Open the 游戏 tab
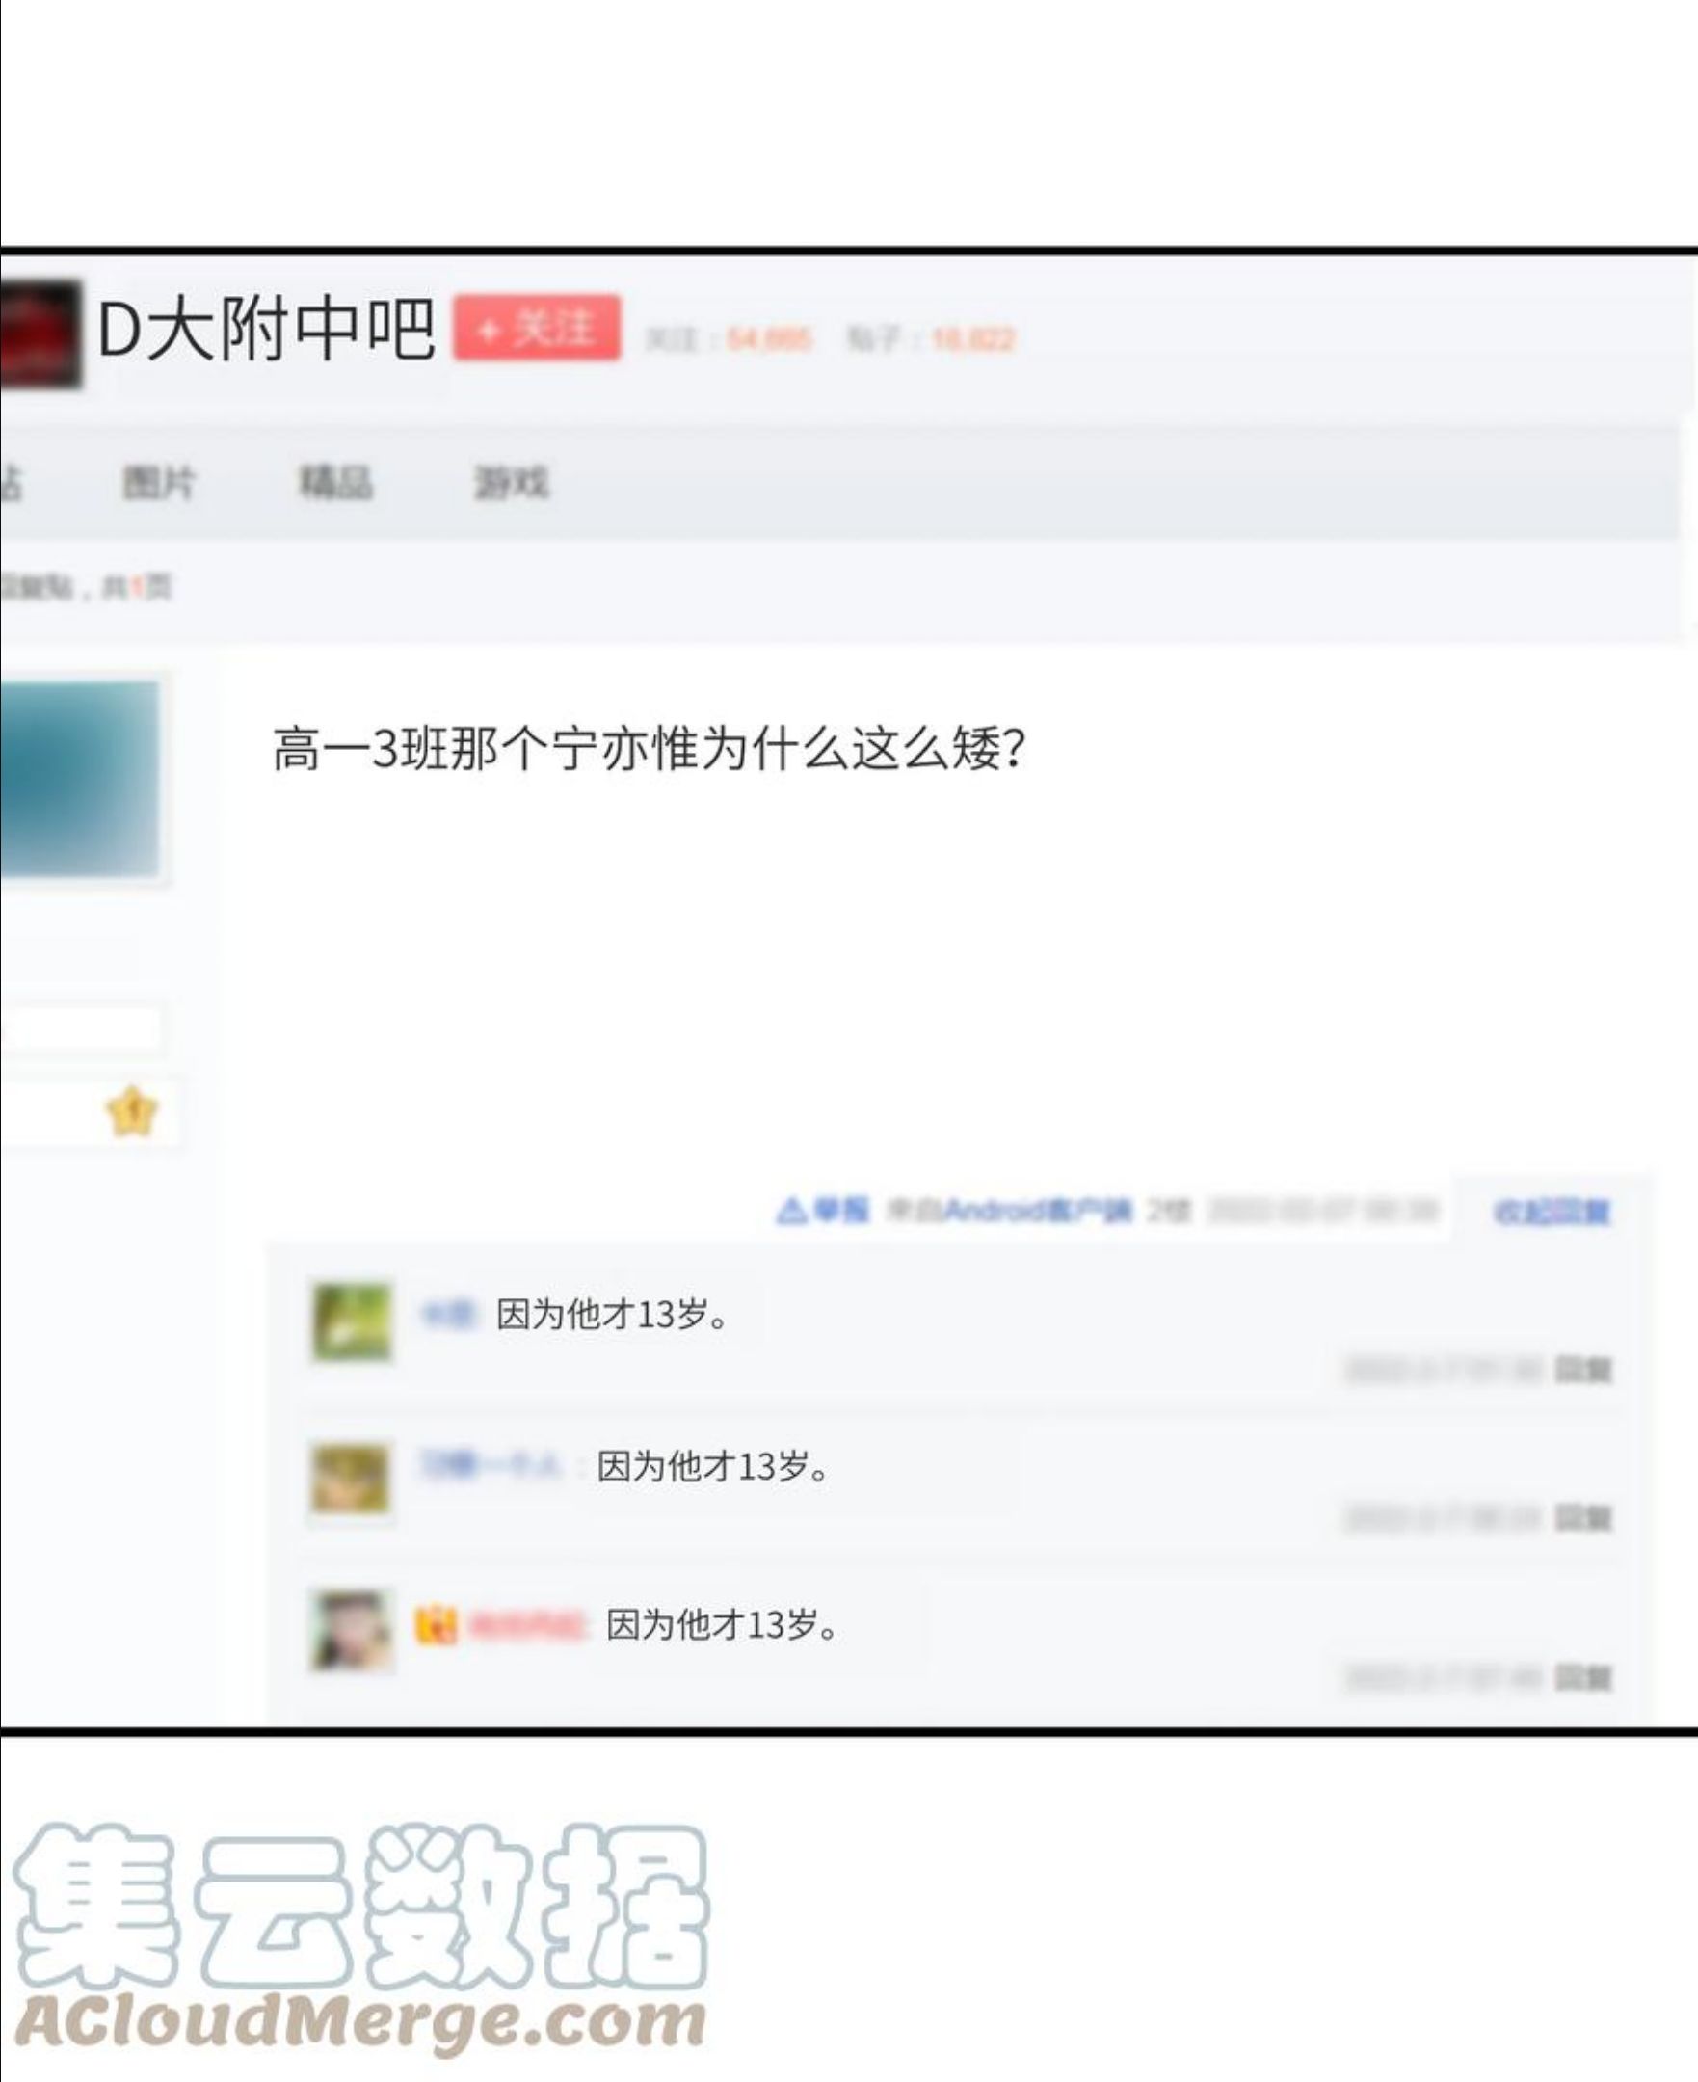1698x2082 pixels. pyautogui.click(x=512, y=482)
